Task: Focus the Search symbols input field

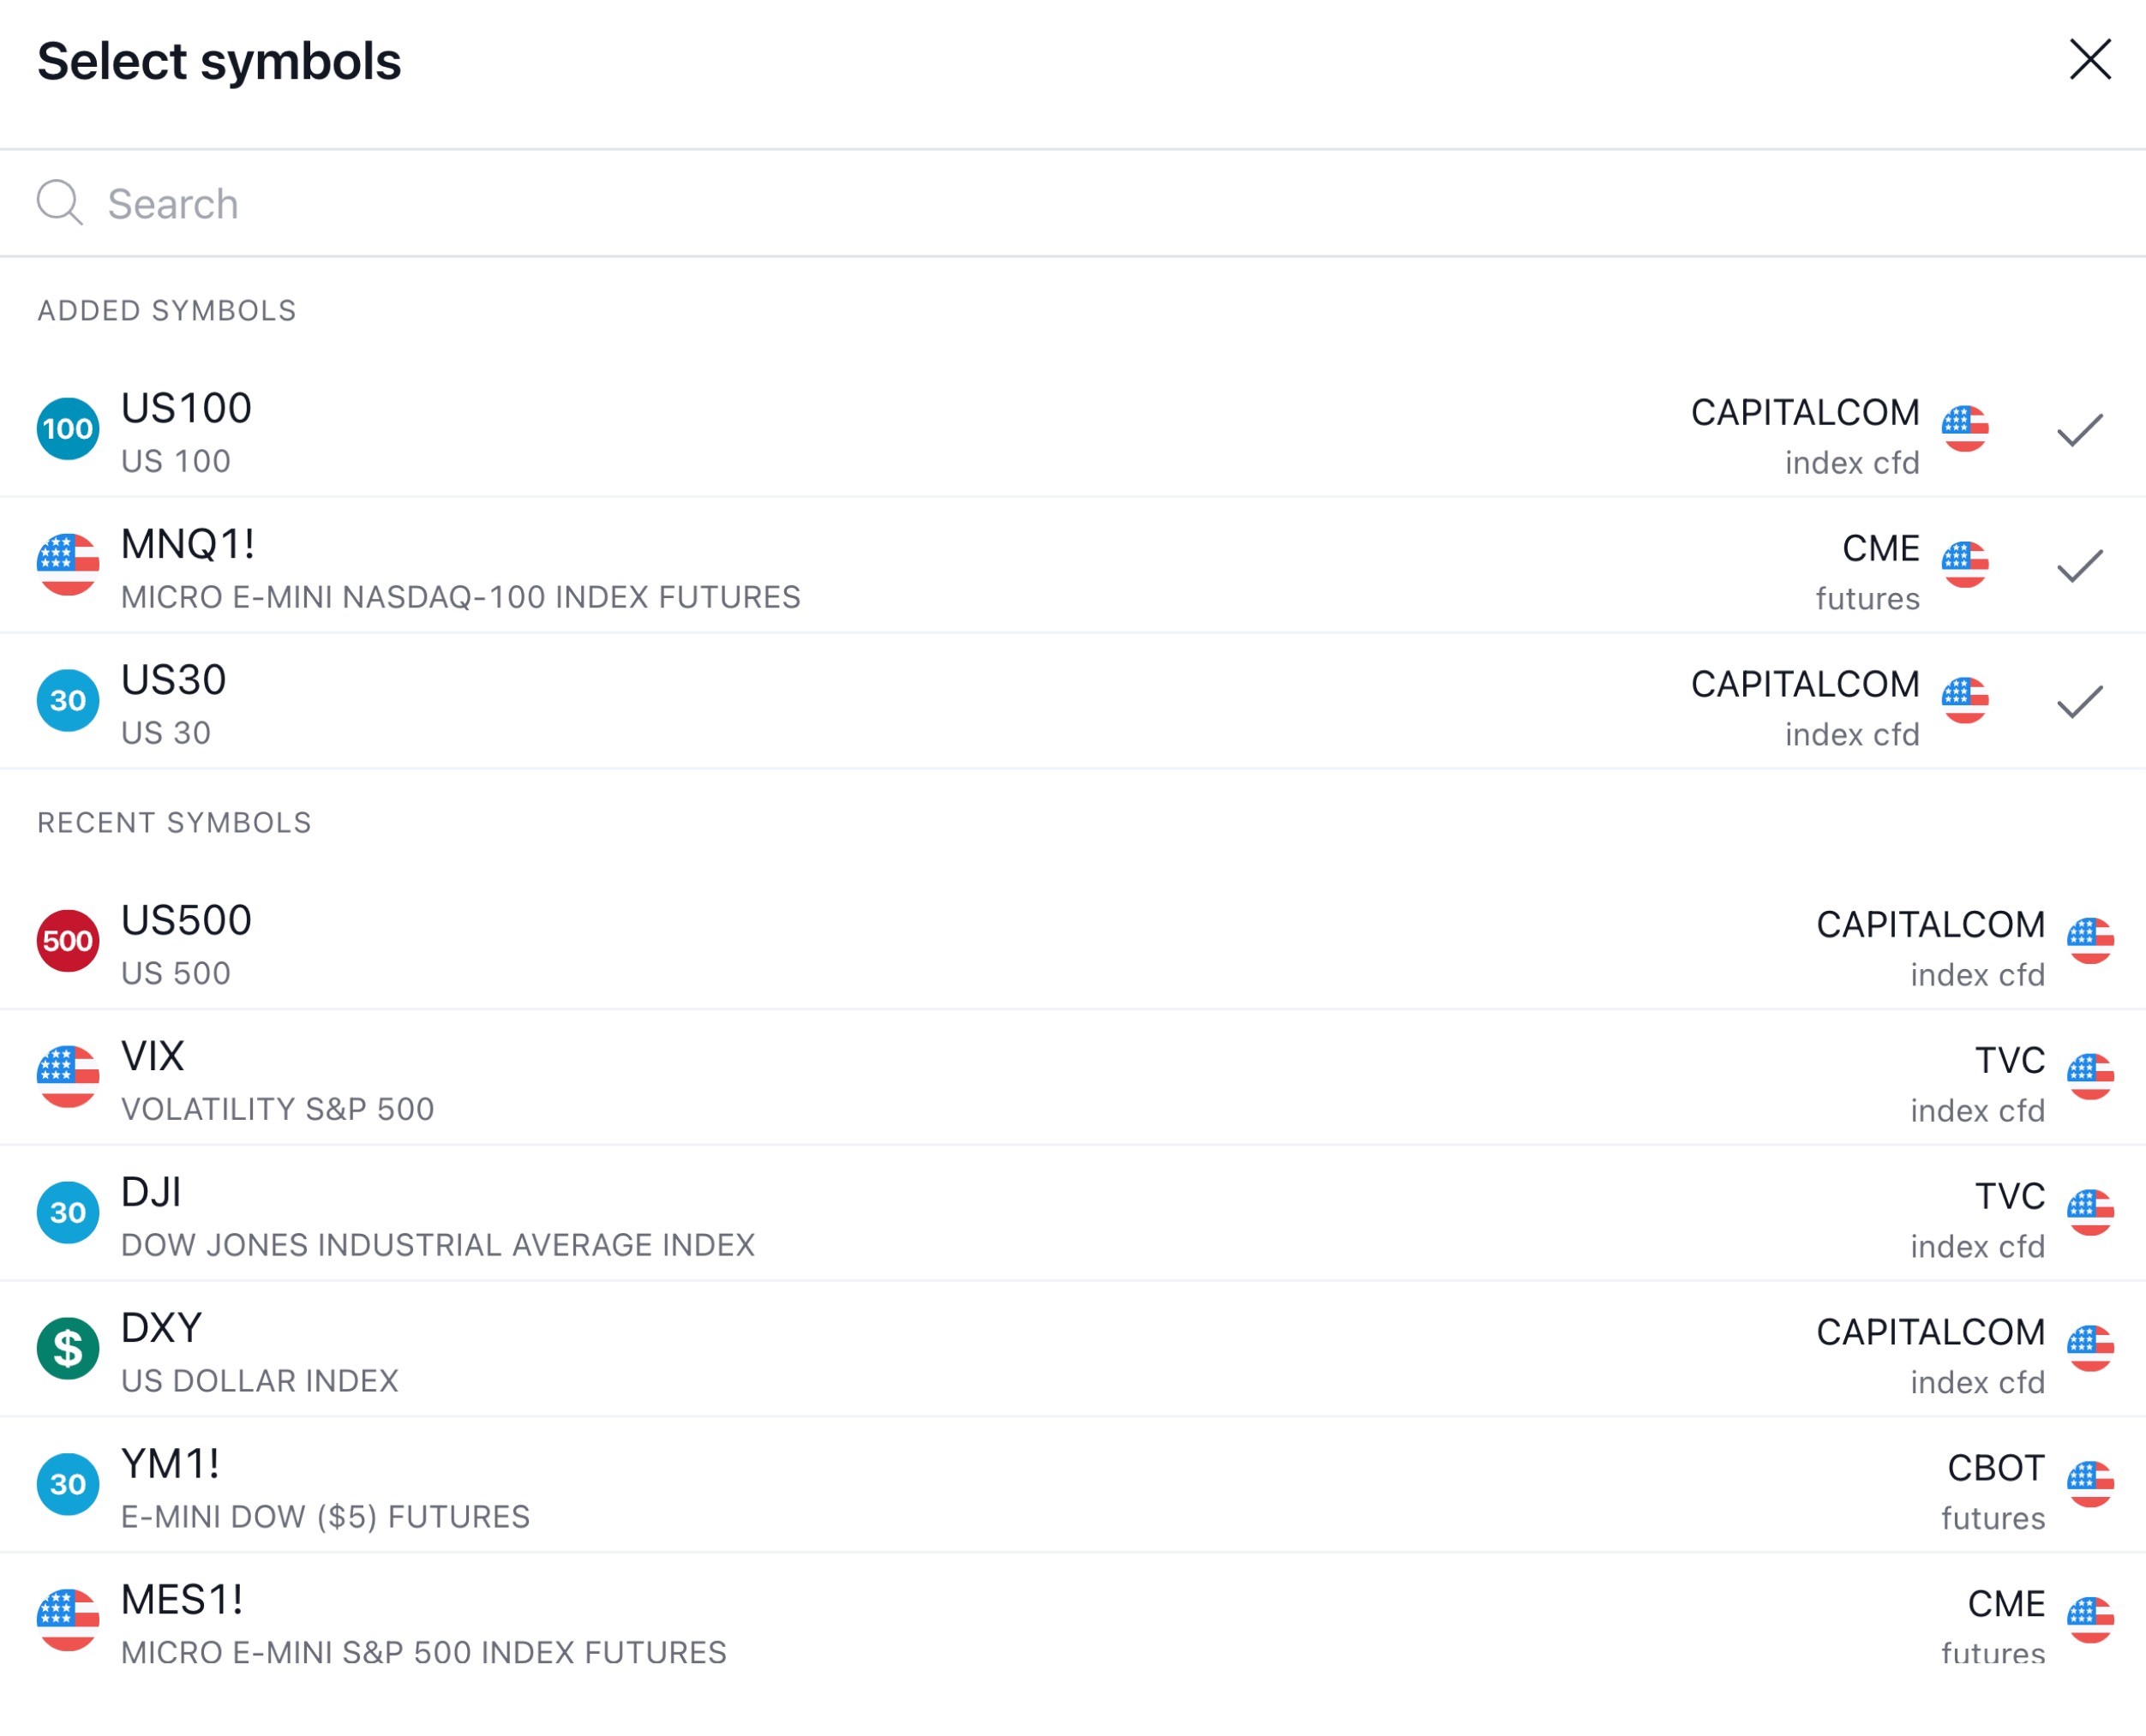Action: (1073, 204)
